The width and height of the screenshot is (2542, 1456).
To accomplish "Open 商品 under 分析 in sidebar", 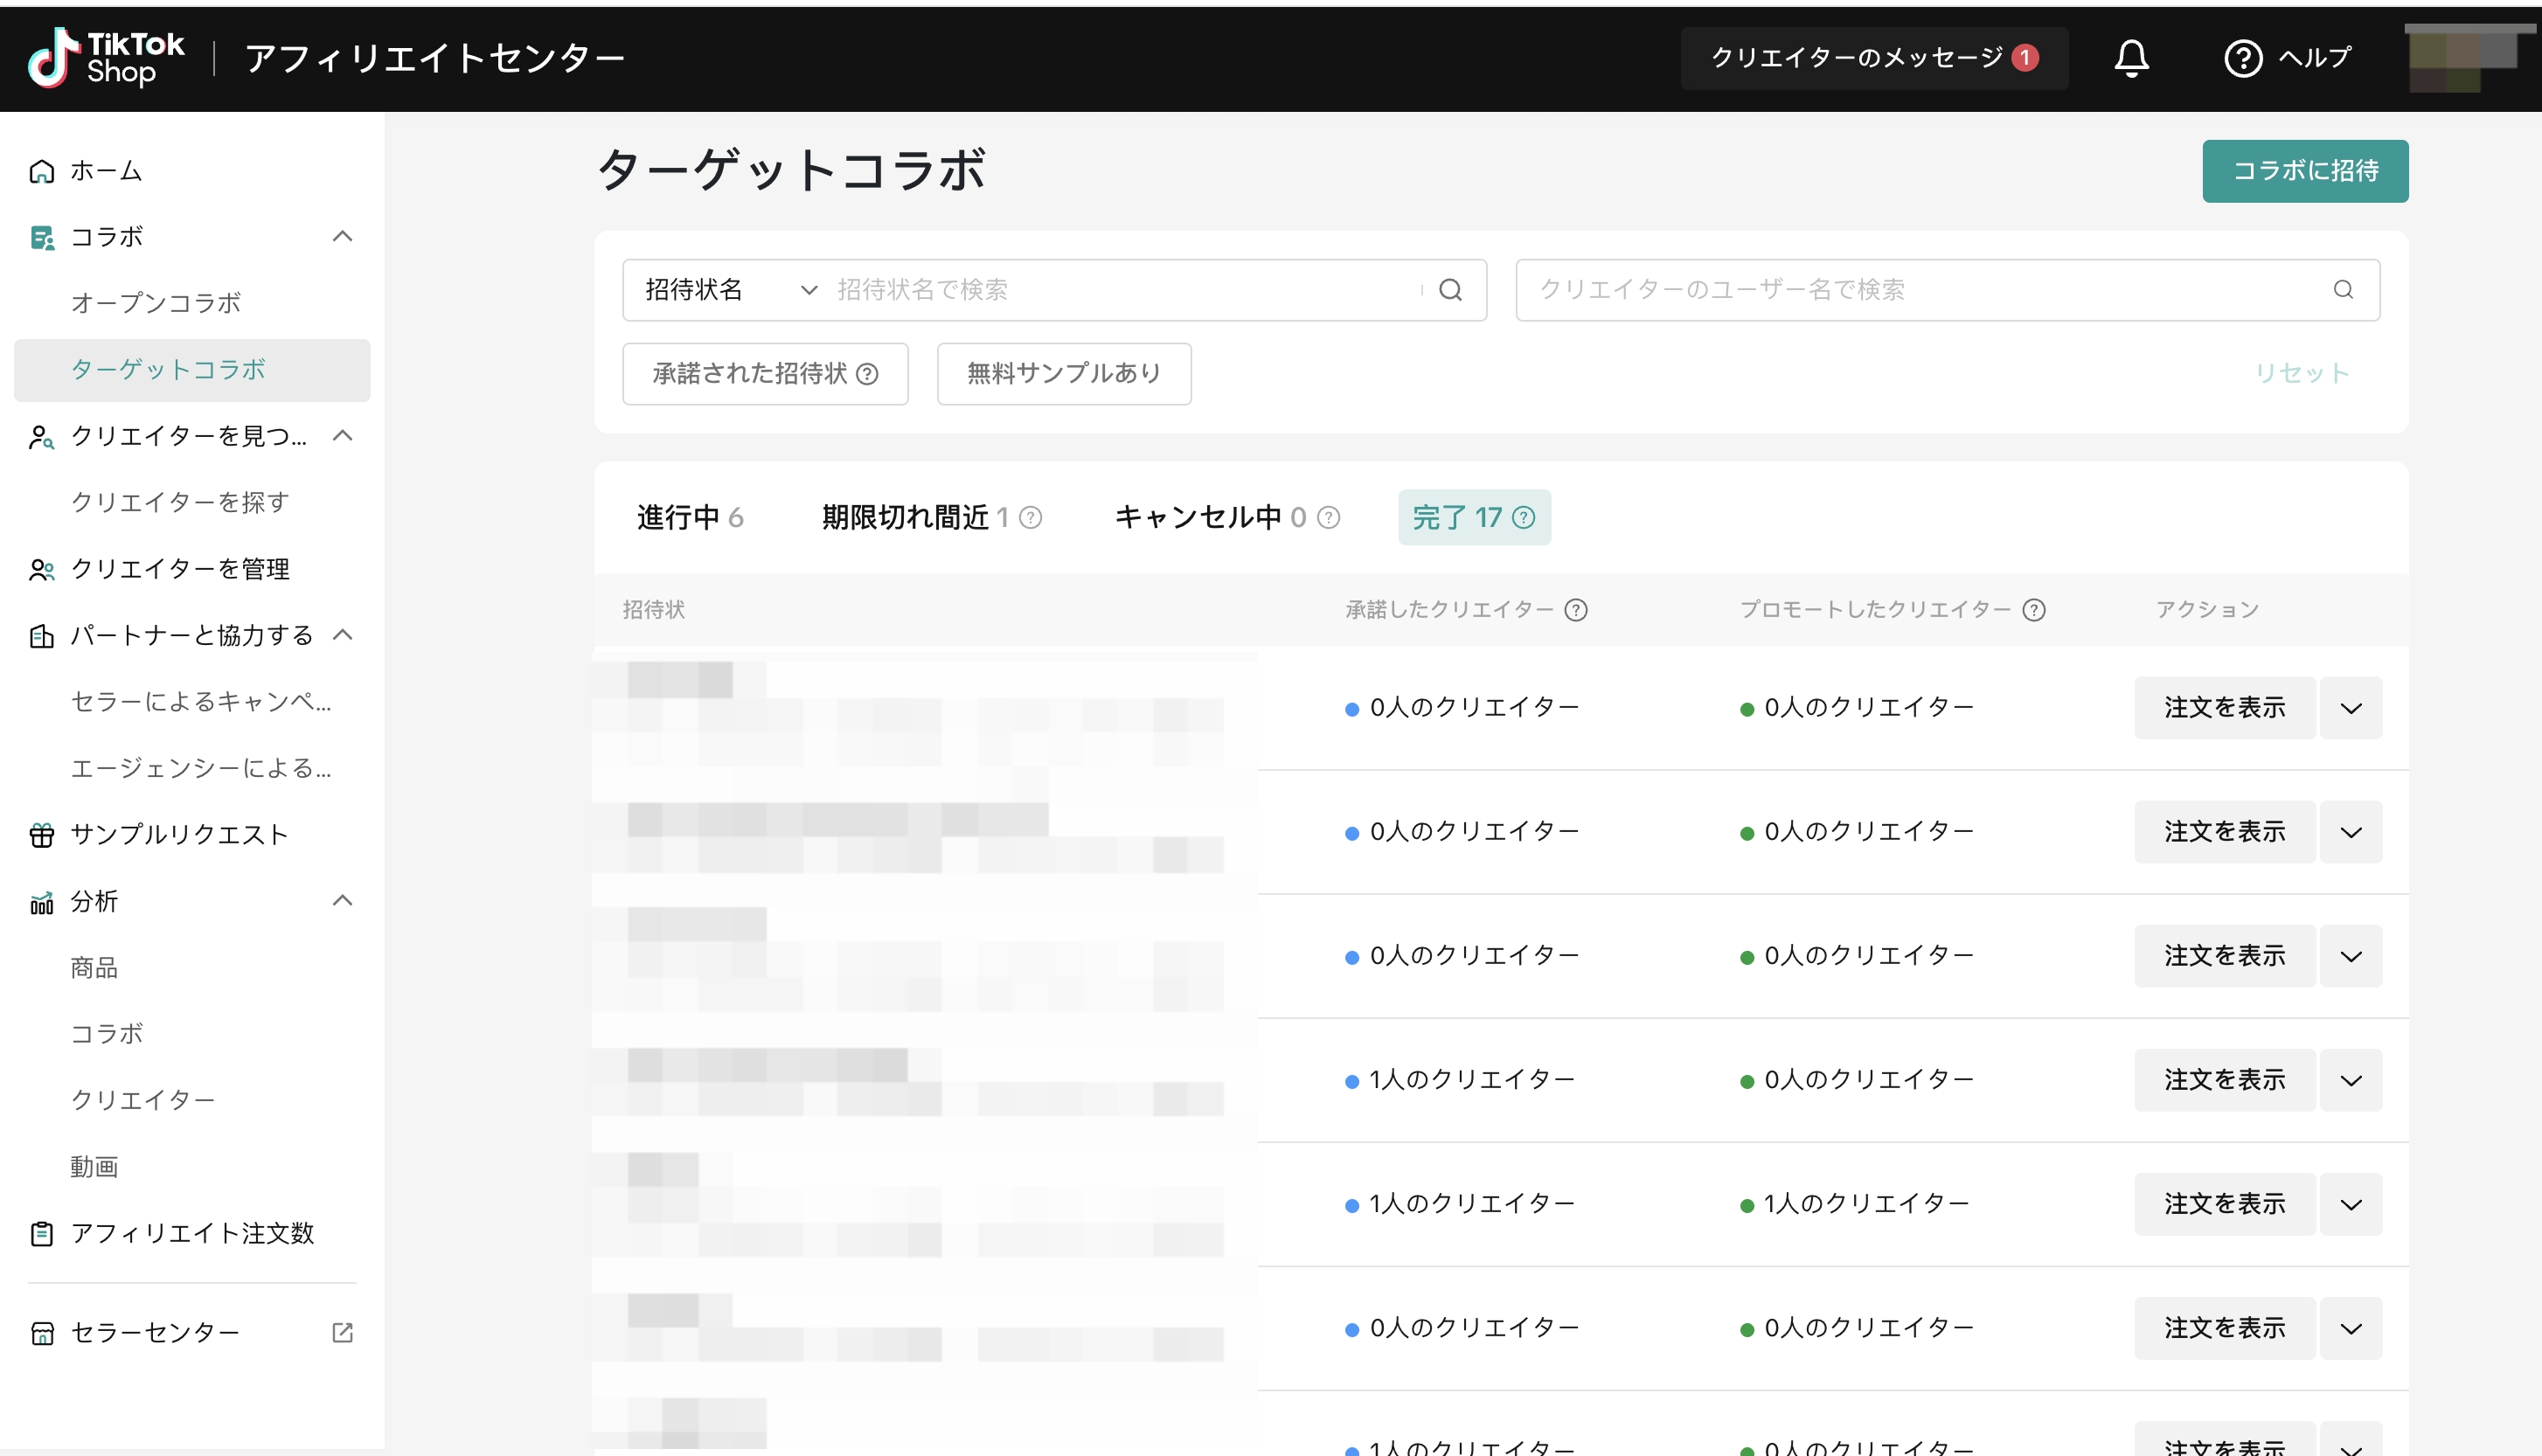I will click(x=94, y=968).
